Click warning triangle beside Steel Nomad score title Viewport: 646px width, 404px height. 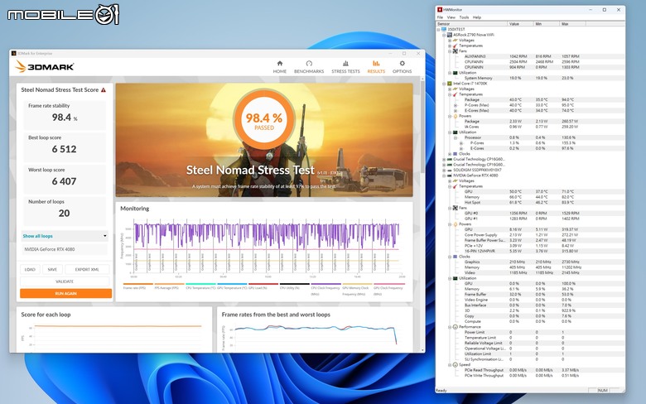(x=104, y=89)
